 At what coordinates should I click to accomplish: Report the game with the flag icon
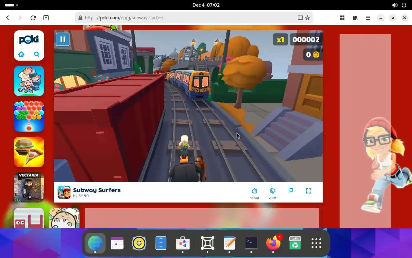(291, 191)
